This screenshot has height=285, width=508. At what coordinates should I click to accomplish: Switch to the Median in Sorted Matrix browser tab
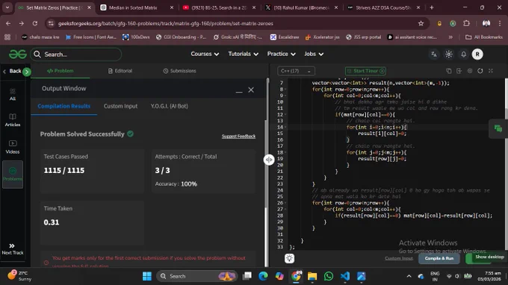tap(137, 7)
